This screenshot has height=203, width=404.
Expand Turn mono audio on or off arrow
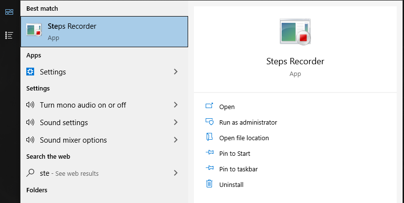click(x=175, y=105)
